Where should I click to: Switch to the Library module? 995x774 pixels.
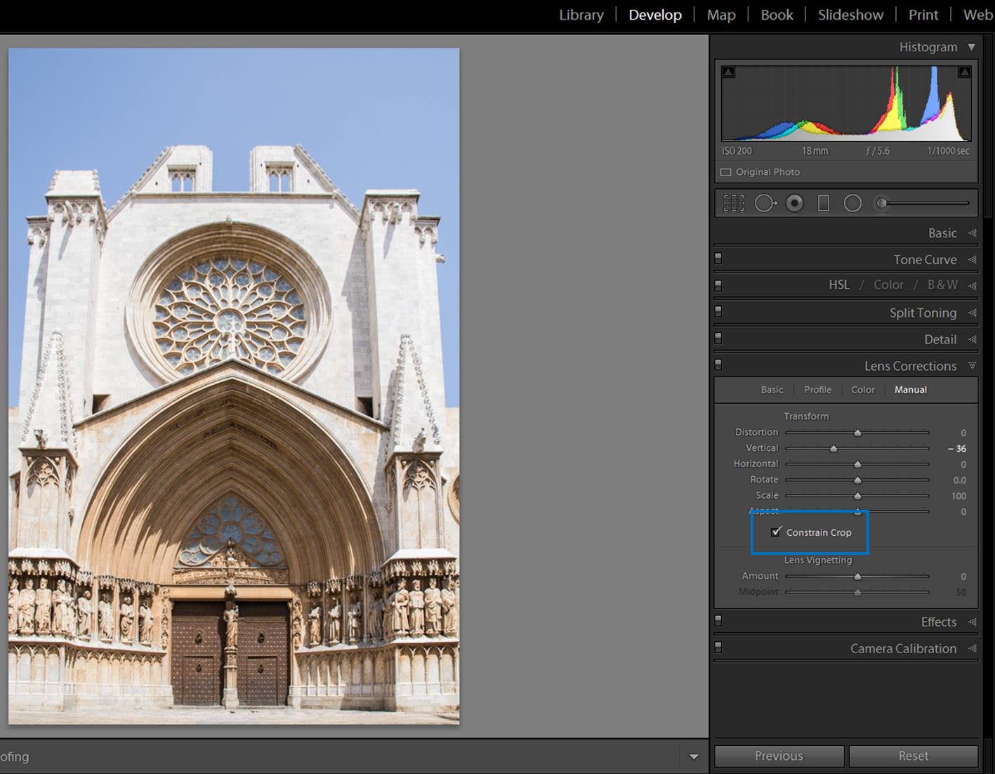(x=581, y=15)
